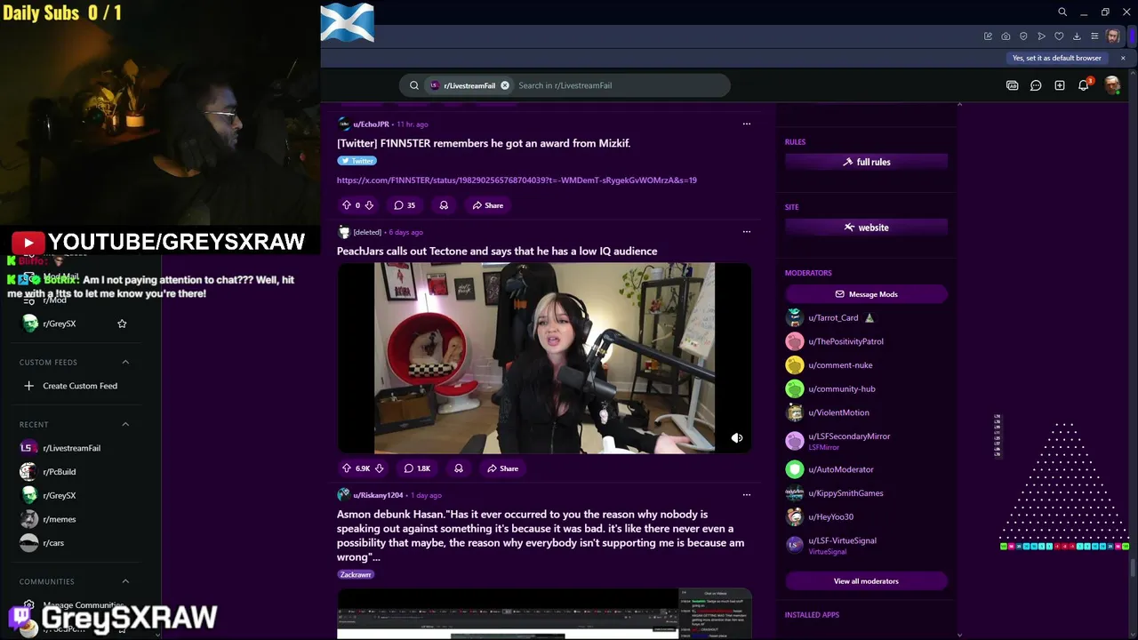Screen dimensions: 1138x640
Task: Open Reddit advertise (AD) icon
Action: tap(1013, 85)
